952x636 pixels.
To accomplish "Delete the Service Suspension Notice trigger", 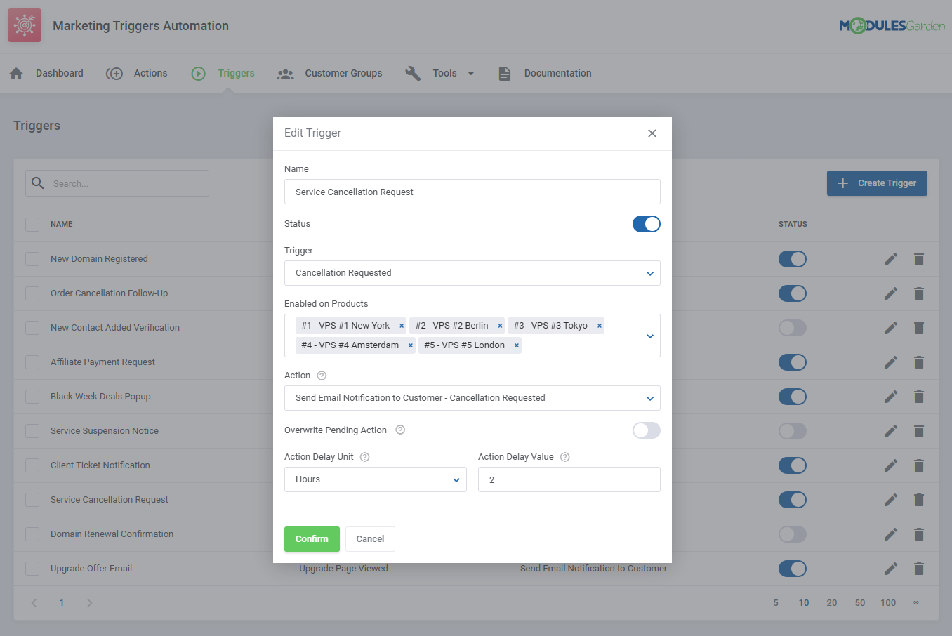I will tap(918, 430).
